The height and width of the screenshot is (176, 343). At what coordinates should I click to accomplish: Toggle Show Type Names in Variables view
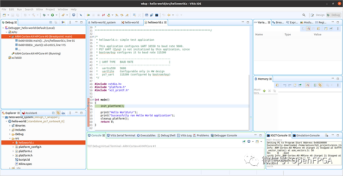303,29
